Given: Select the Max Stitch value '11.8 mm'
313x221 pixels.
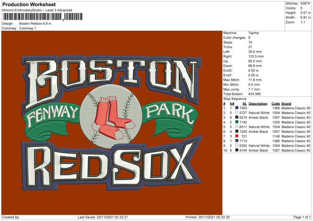Looking at the screenshot, I should point(255,80).
